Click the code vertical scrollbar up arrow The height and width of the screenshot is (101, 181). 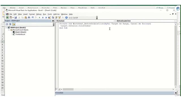[176, 24]
